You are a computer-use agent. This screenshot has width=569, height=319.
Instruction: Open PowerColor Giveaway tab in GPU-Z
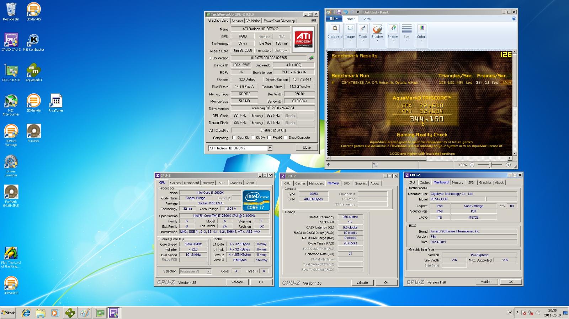tap(279, 21)
